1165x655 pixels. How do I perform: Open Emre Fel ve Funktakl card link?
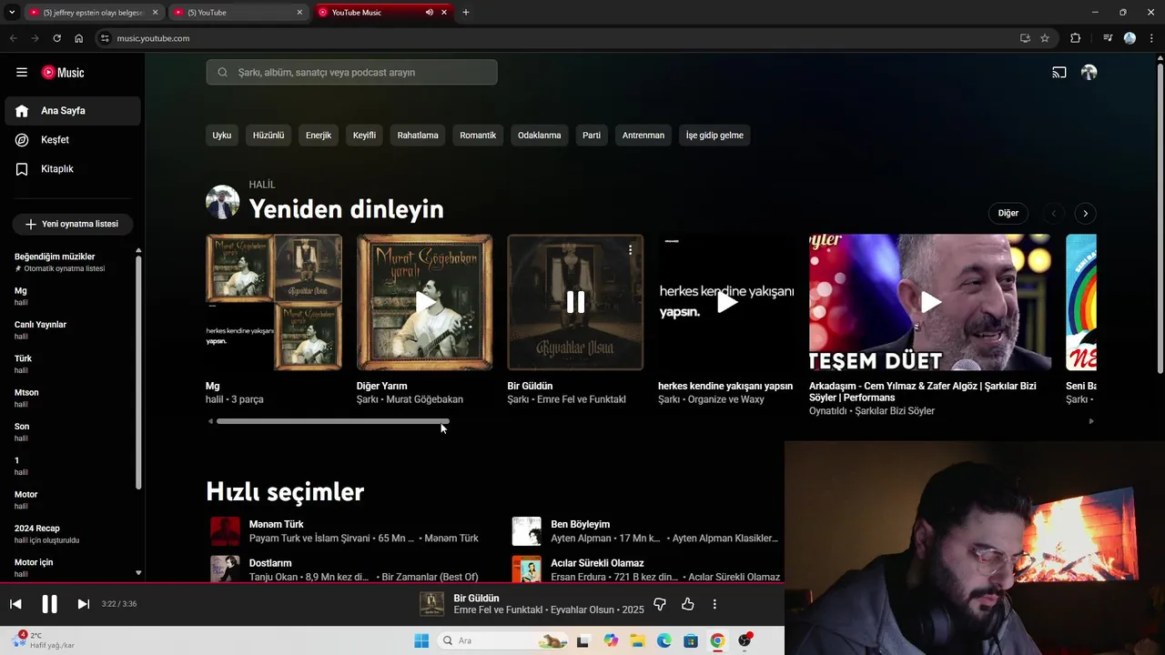582,399
